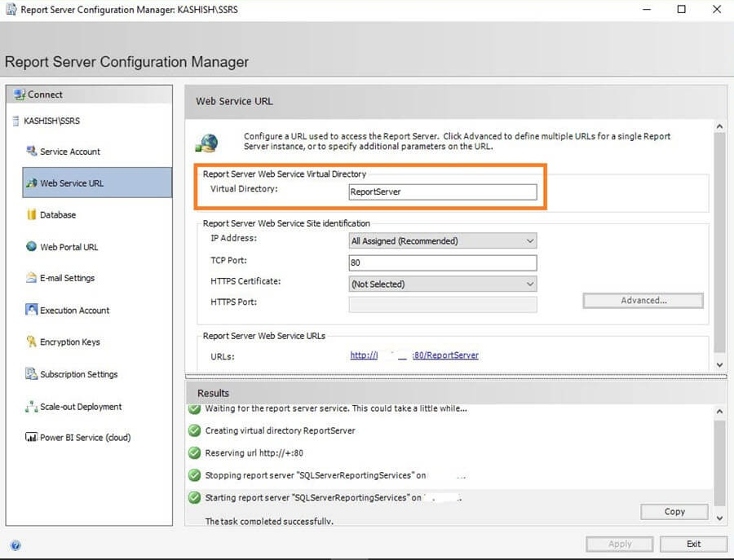Open the IP Address dropdown
Image resolution: width=734 pixels, height=560 pixels.
443,241
